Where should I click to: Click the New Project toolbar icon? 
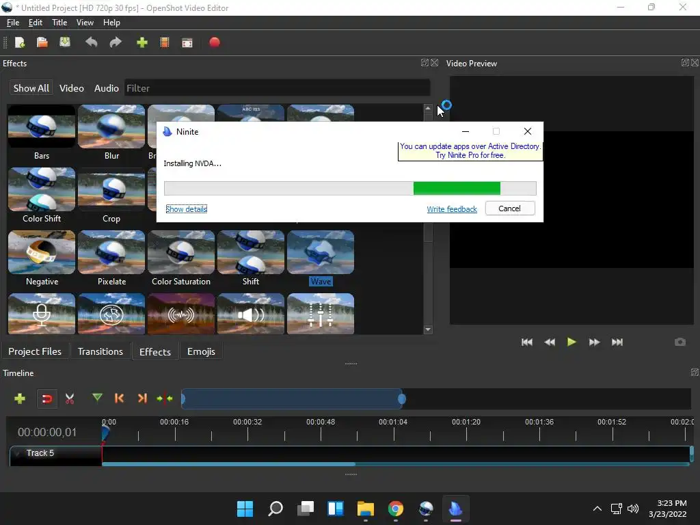[x=20, y=42]
